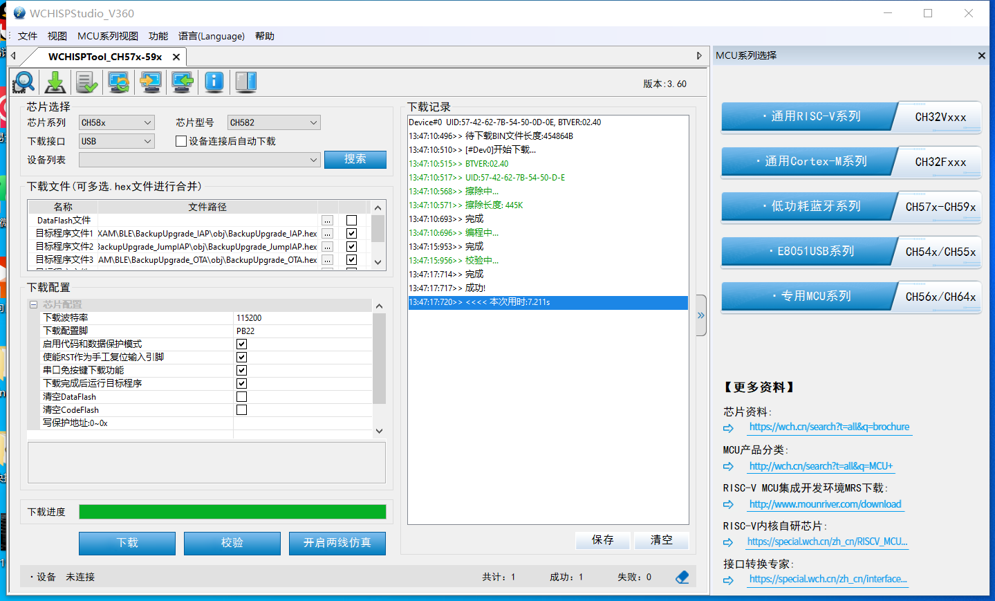Click the eraser icon in status bar
Viewport: 995px width, 601px height.
pyautogui.click(x=682, y=577)
